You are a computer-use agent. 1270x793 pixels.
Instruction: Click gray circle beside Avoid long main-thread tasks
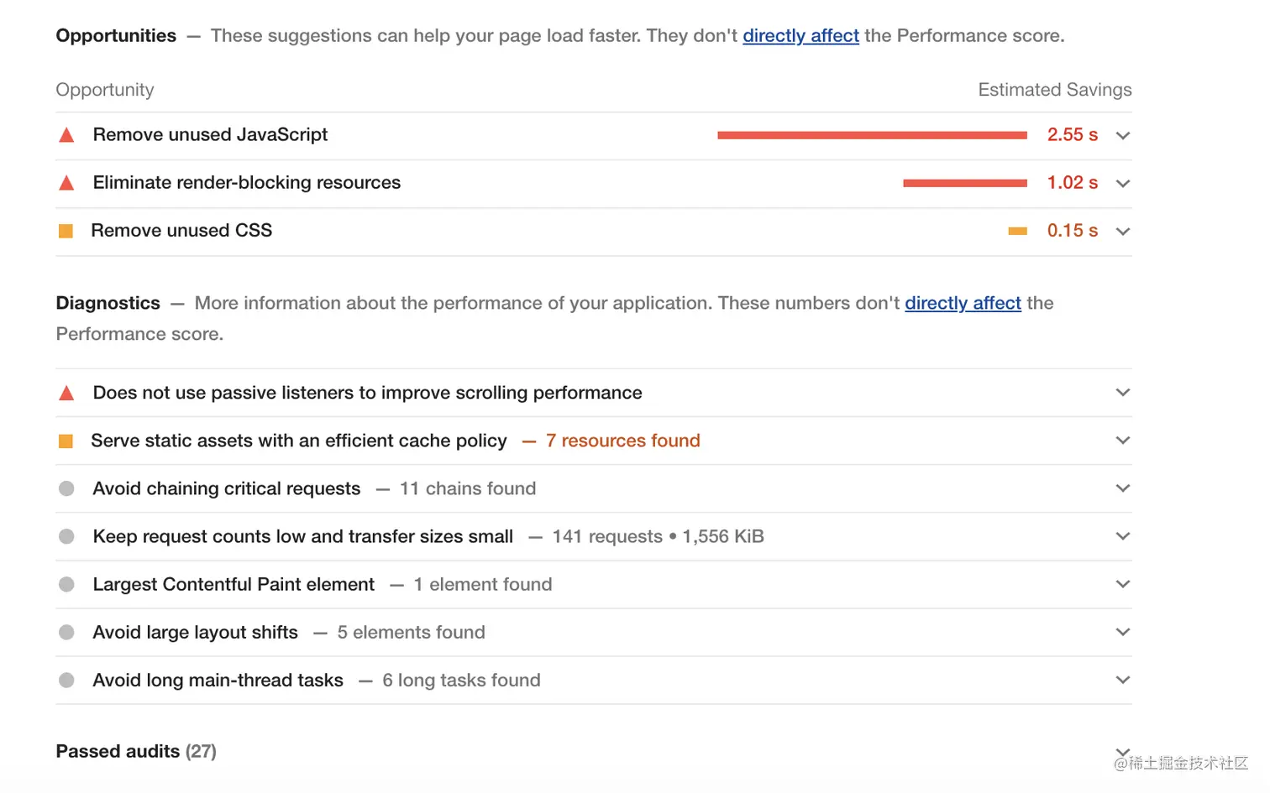pyautogui.click(x=66, y=680)
